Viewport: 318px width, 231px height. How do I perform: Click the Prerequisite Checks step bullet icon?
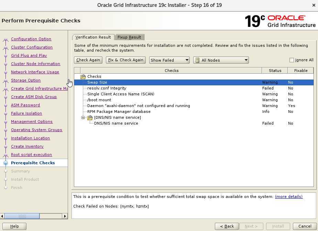click(x=6, y=163)
